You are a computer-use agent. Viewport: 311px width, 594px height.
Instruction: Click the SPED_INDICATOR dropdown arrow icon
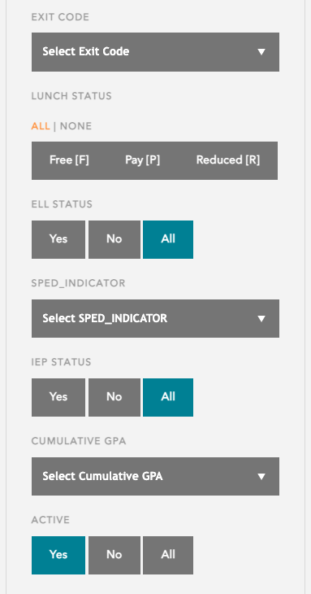click(261, 319)
